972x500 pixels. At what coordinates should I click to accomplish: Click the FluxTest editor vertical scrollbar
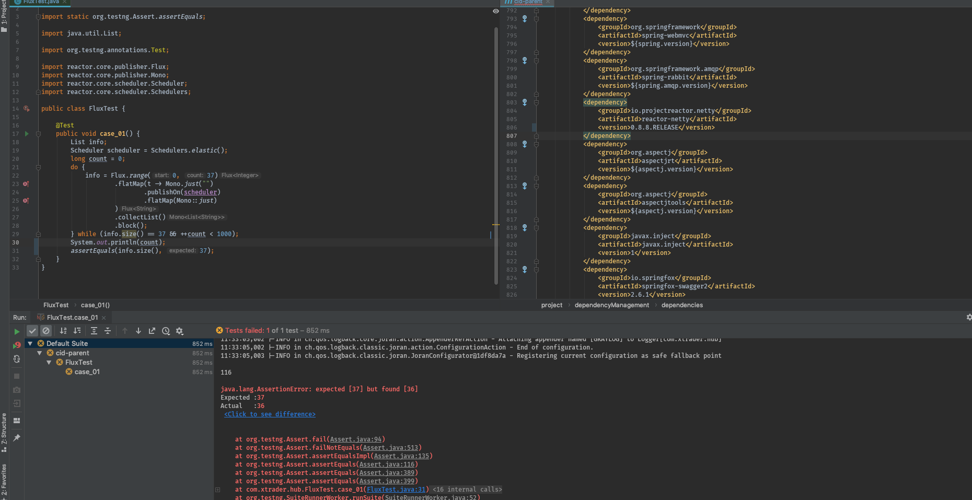496,156
